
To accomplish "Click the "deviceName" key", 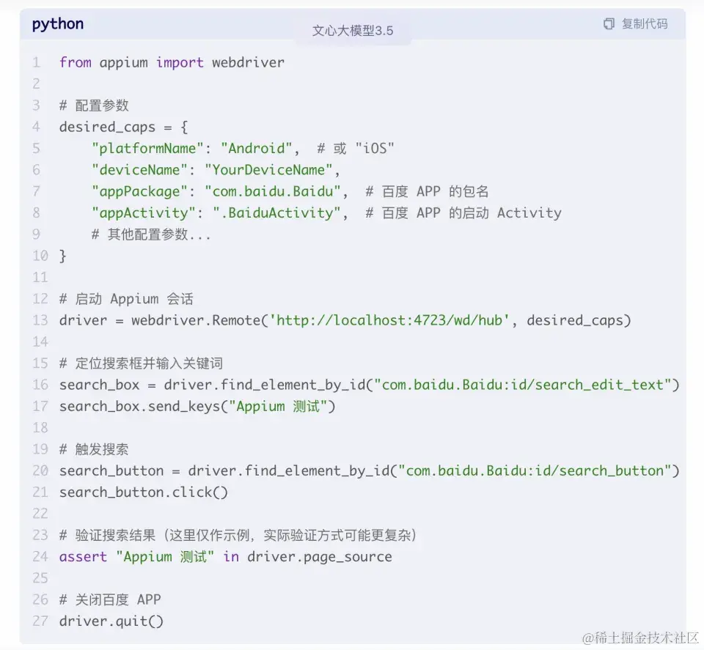I will coord(139,170).
